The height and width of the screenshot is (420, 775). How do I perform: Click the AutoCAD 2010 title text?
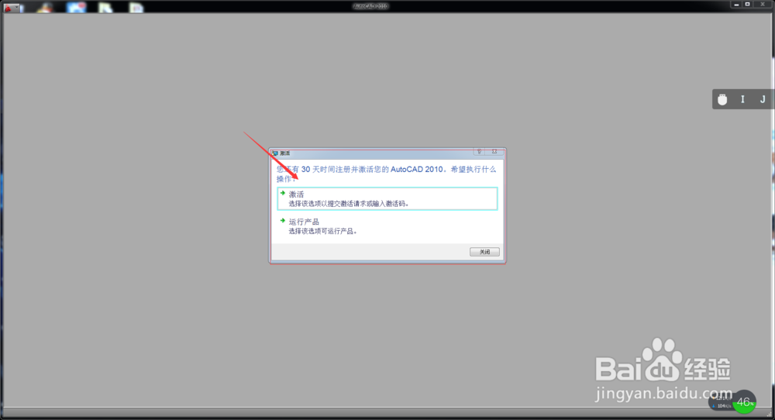(x=370, y=6)
